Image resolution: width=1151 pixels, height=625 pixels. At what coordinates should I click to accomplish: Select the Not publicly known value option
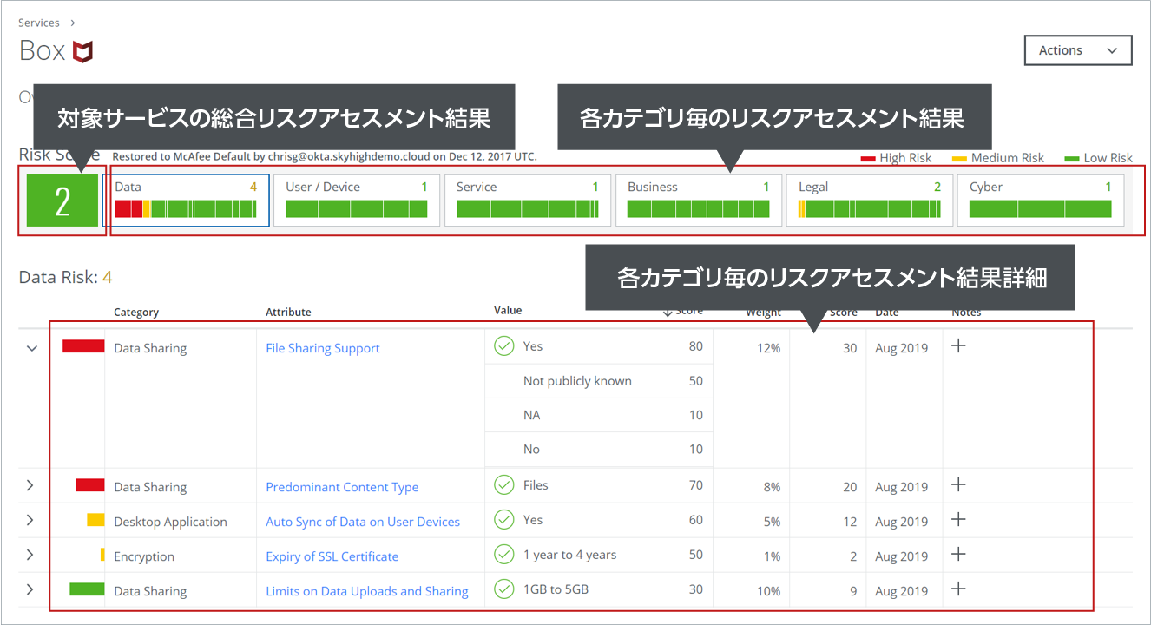tap(577, 381)
